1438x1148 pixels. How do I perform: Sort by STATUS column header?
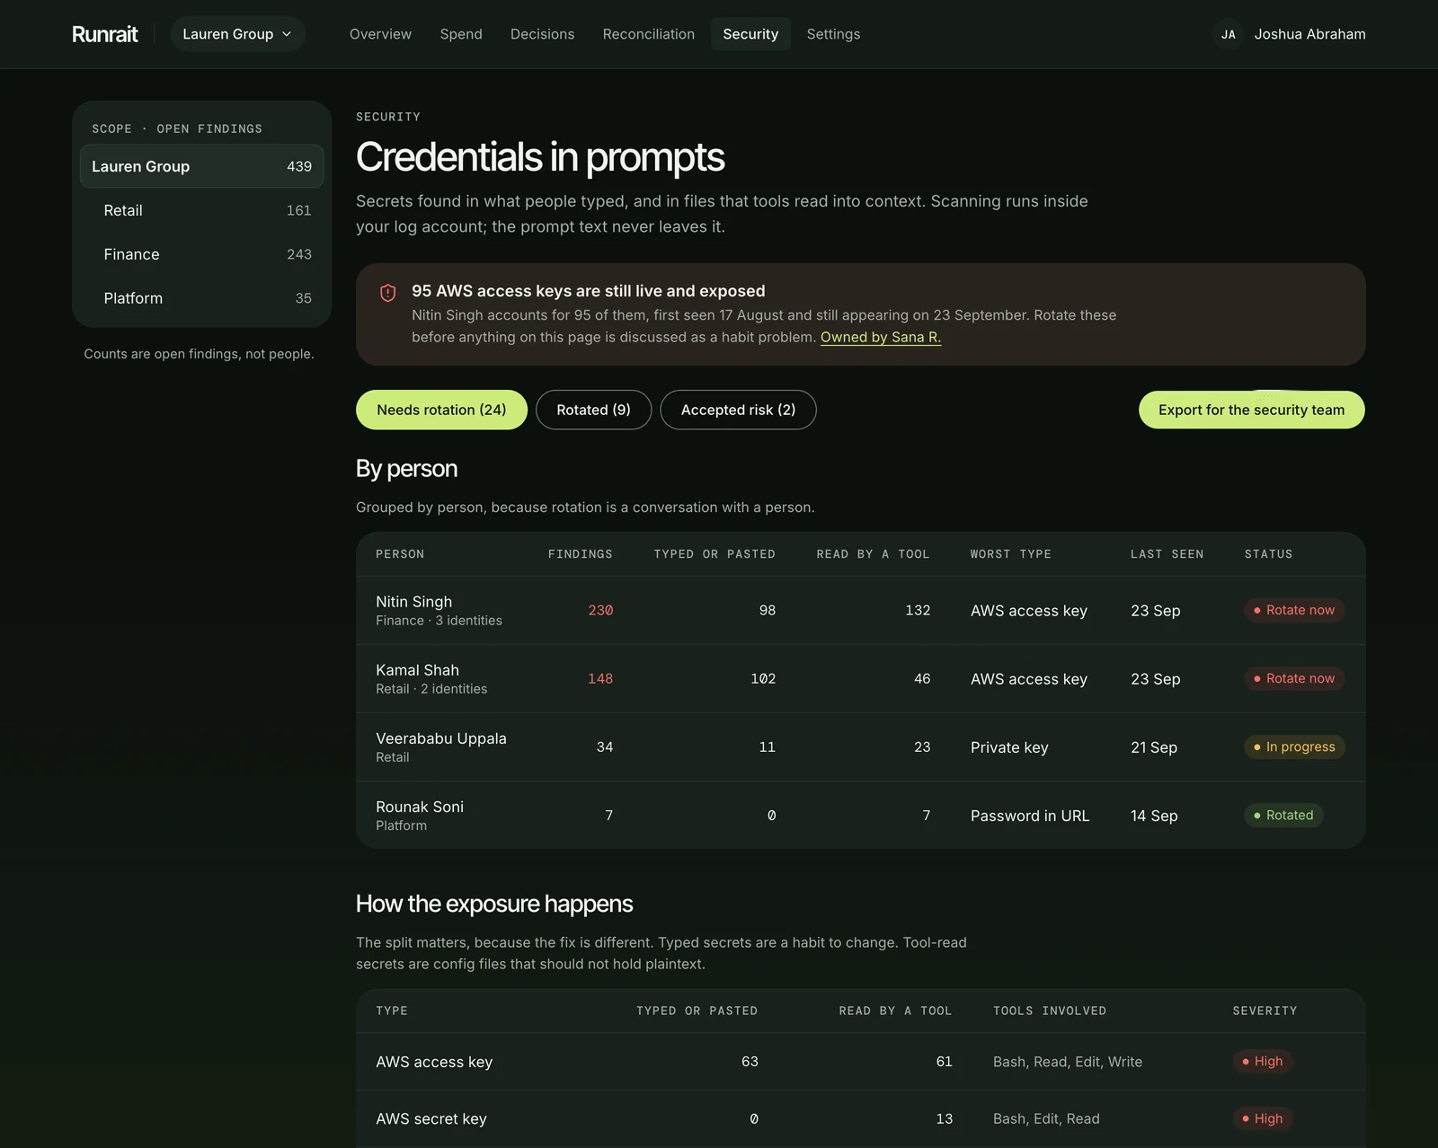[x=1268, y=554]
